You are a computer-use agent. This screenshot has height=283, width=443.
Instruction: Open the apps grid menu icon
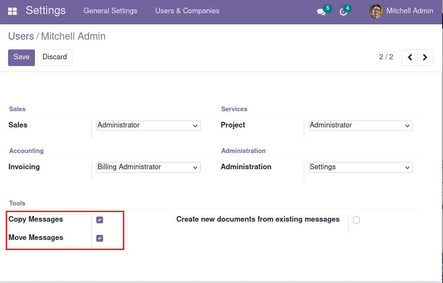click(12, 12)
